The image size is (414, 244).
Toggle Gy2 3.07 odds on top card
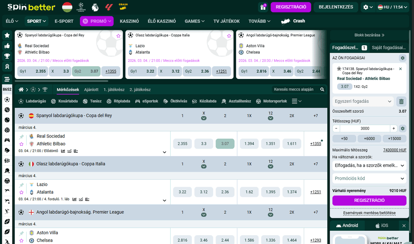pos(86,71)
